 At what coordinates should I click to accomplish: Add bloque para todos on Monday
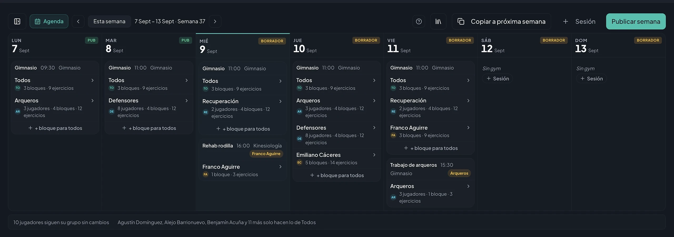(x=55, y=128)
